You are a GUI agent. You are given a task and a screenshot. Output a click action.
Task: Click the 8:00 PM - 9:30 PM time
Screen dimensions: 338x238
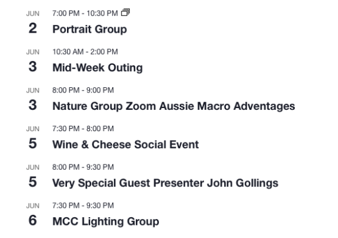point(83,167)
